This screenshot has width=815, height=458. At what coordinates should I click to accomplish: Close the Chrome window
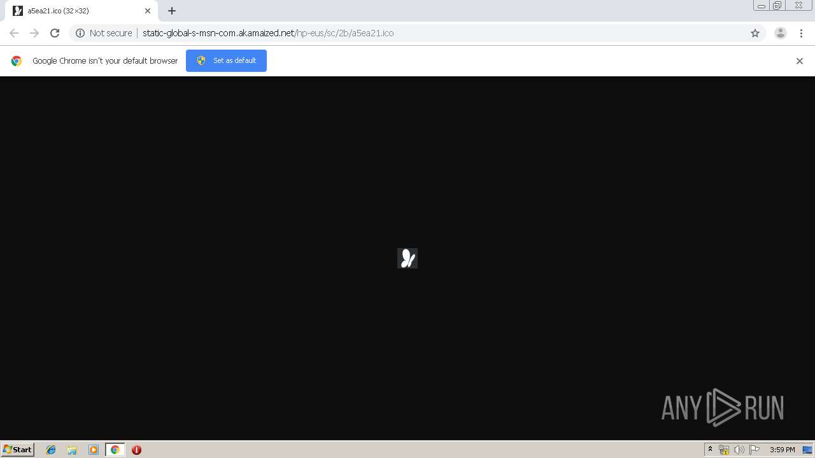coord(798,6)
